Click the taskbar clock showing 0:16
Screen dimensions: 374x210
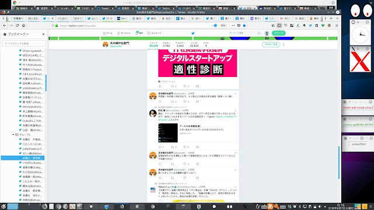pyautogui.click(x=341, y=206)
